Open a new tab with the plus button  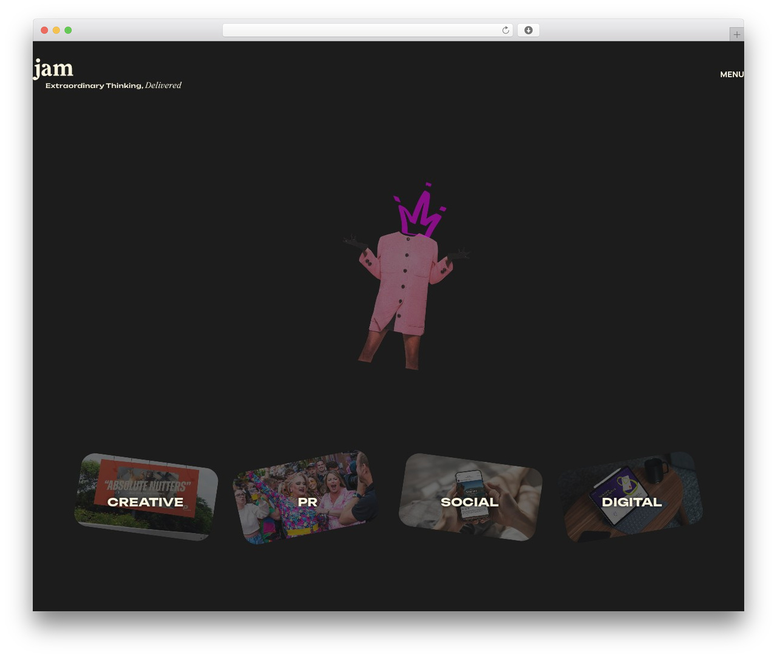(x=736, y=35)
